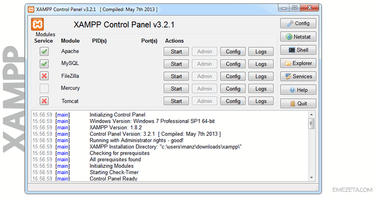Screen dimensions: 376x197
Task: Click the log scrollbar up arrow
Action: (312, 115)
